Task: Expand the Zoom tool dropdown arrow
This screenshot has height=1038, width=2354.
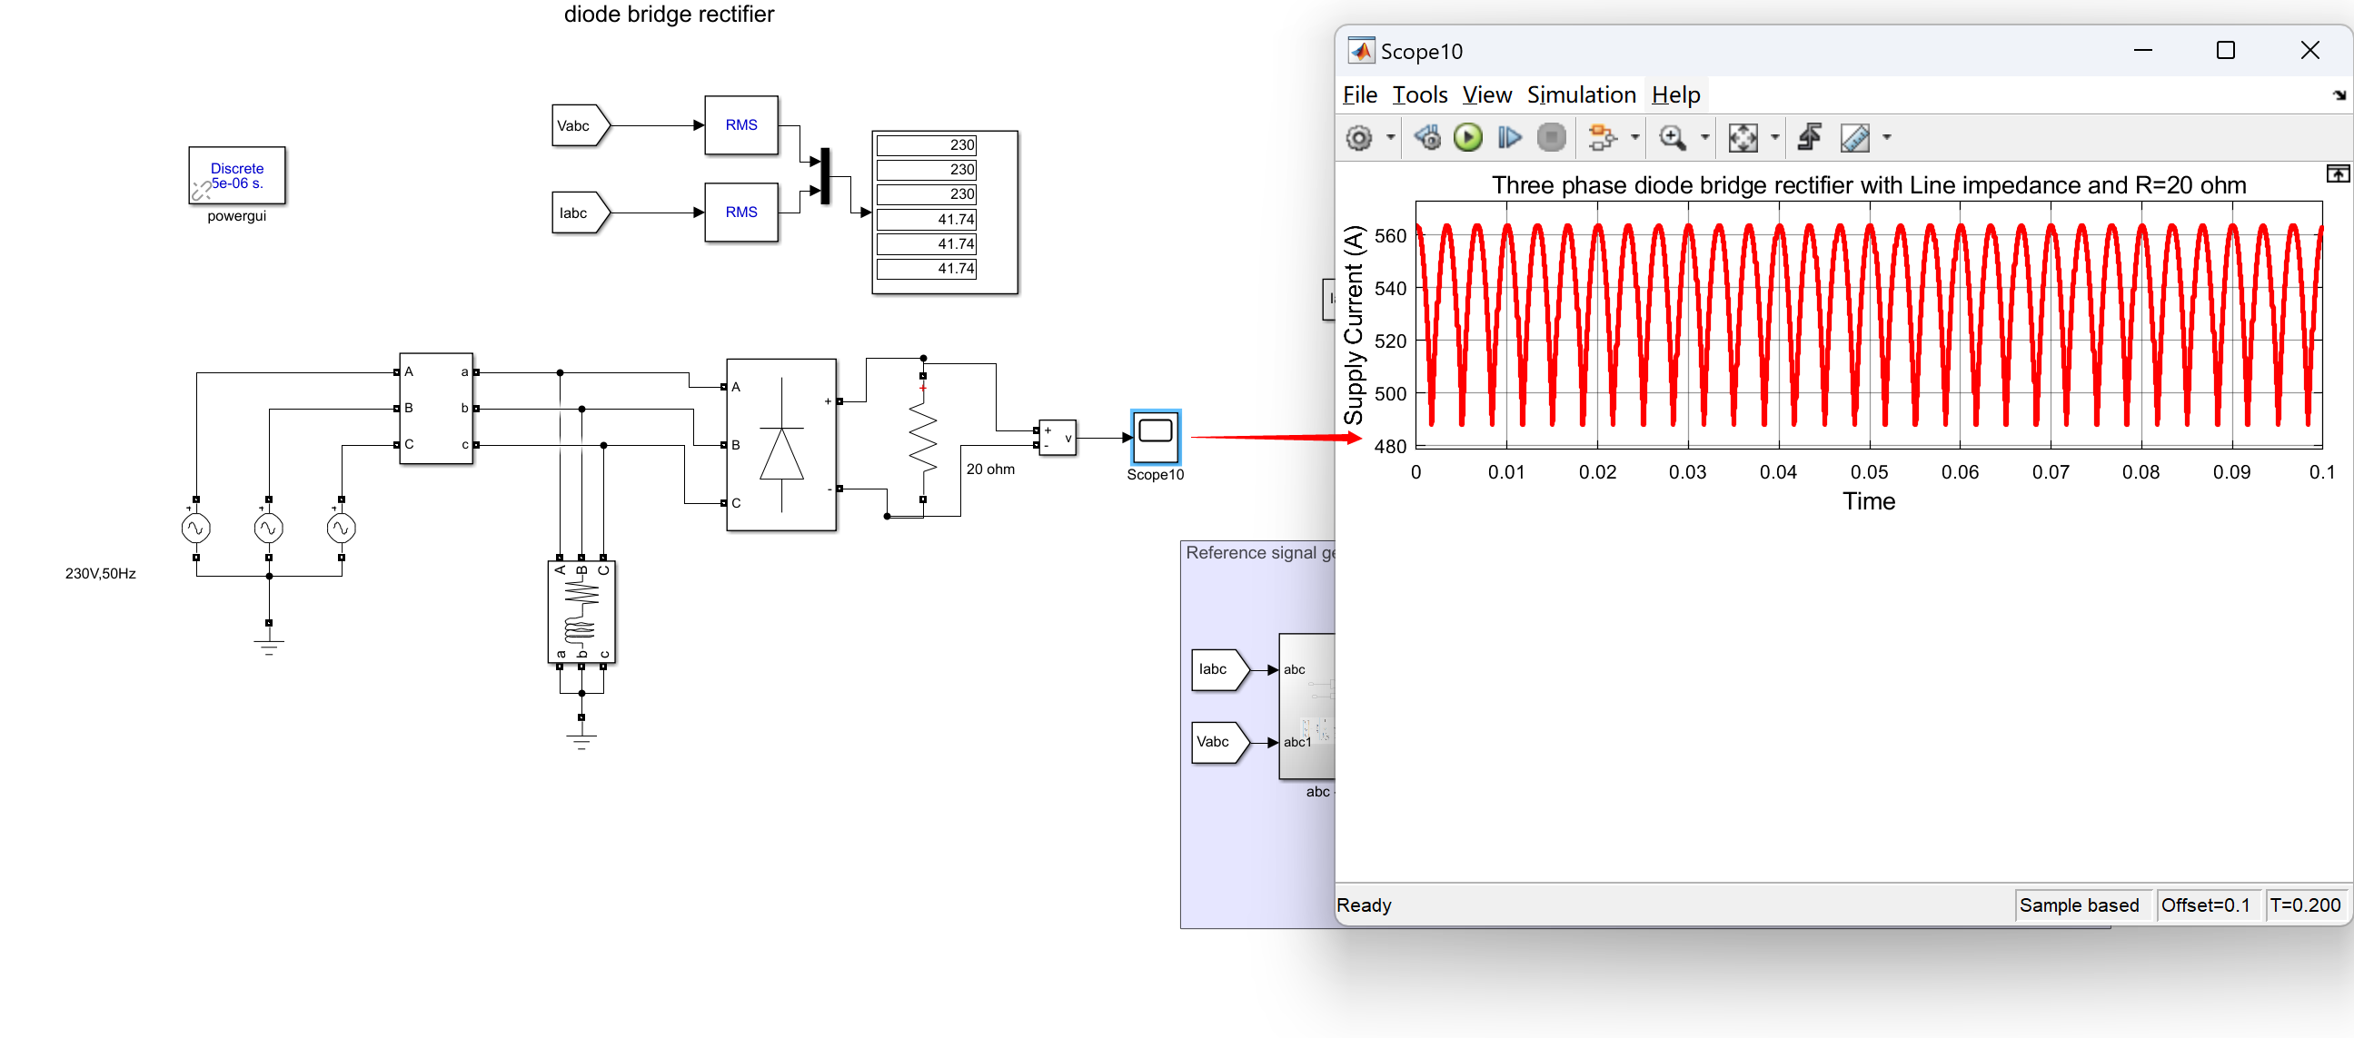Action: coord(1704,138)
